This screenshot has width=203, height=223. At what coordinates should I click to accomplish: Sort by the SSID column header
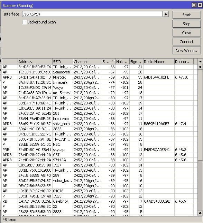(x=63, y=62)
